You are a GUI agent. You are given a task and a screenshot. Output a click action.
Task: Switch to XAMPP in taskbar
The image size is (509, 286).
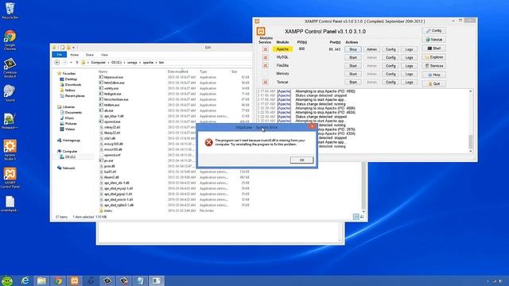pyautogui.click(x=74, y=280)
